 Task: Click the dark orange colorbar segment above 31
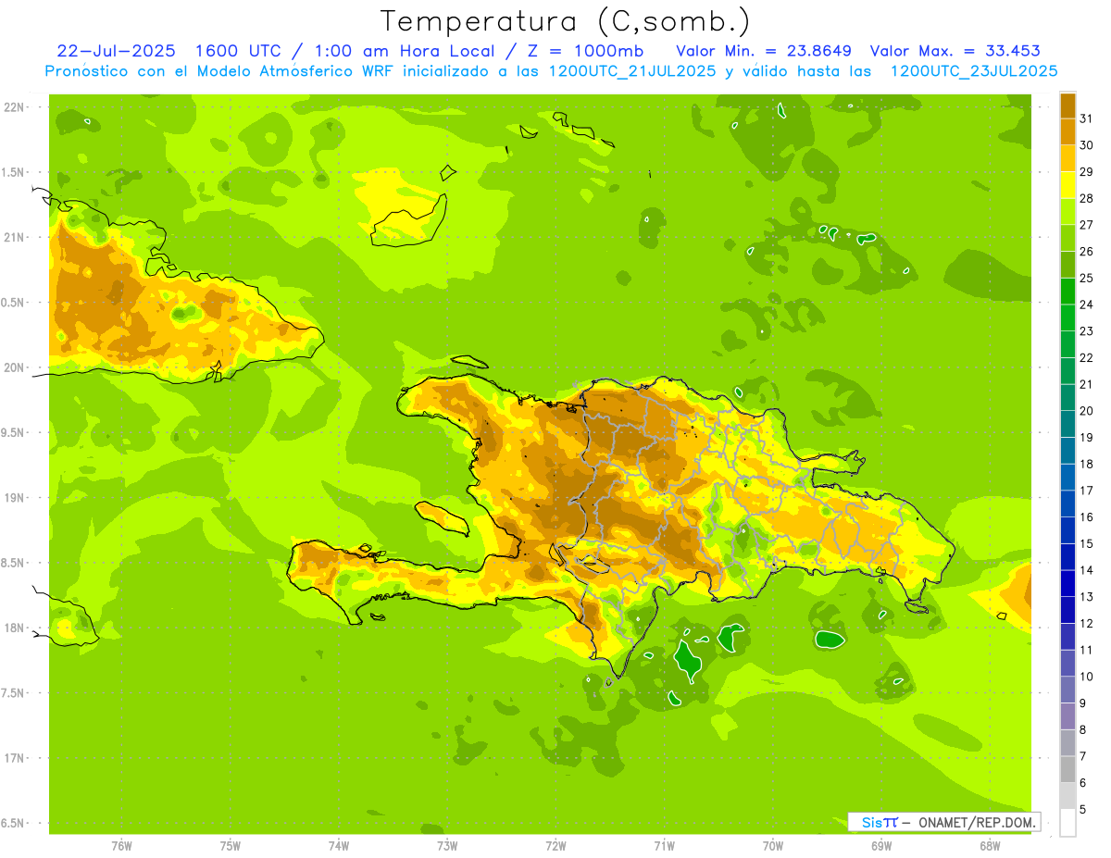(1067, 106)
